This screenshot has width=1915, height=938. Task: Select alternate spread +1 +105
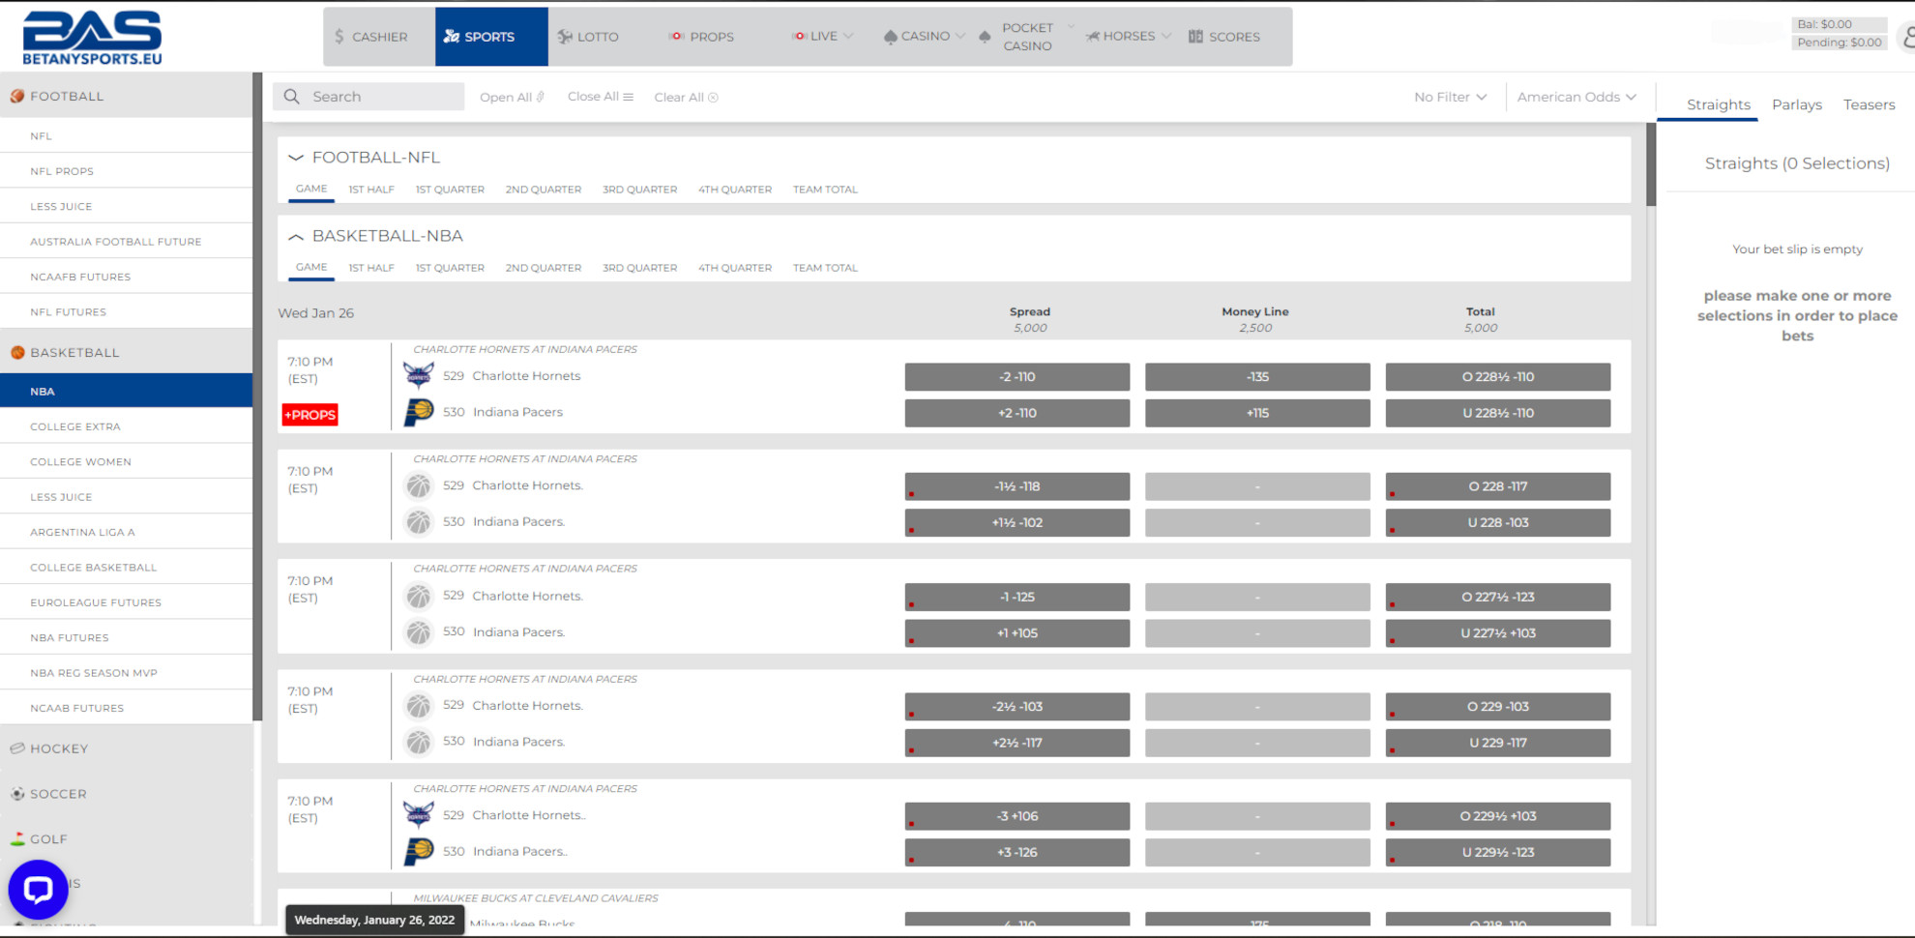(x=1017, y=633)
